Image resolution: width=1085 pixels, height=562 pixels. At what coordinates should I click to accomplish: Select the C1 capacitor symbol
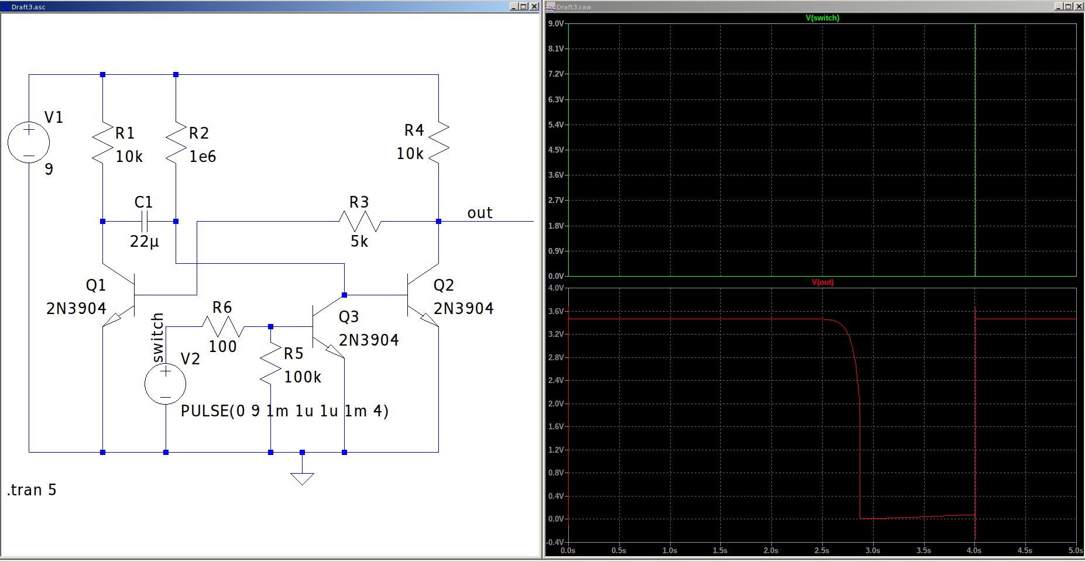coord(145,222)
